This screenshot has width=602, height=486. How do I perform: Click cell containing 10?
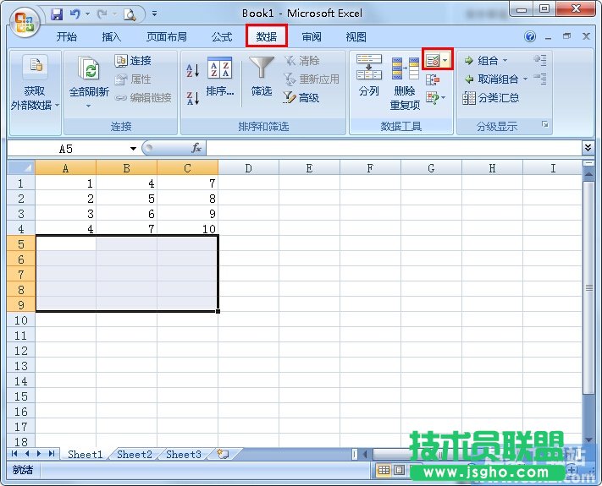click(188, 229)
